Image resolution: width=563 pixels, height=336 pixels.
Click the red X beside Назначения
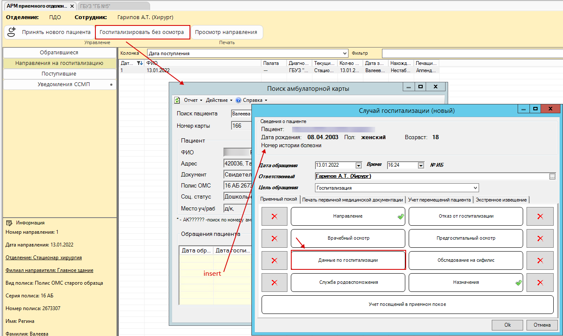coord(540,283)
